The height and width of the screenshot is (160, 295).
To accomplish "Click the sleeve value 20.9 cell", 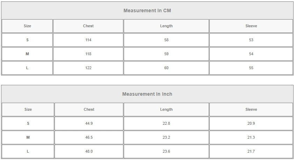I will (251, 123).
